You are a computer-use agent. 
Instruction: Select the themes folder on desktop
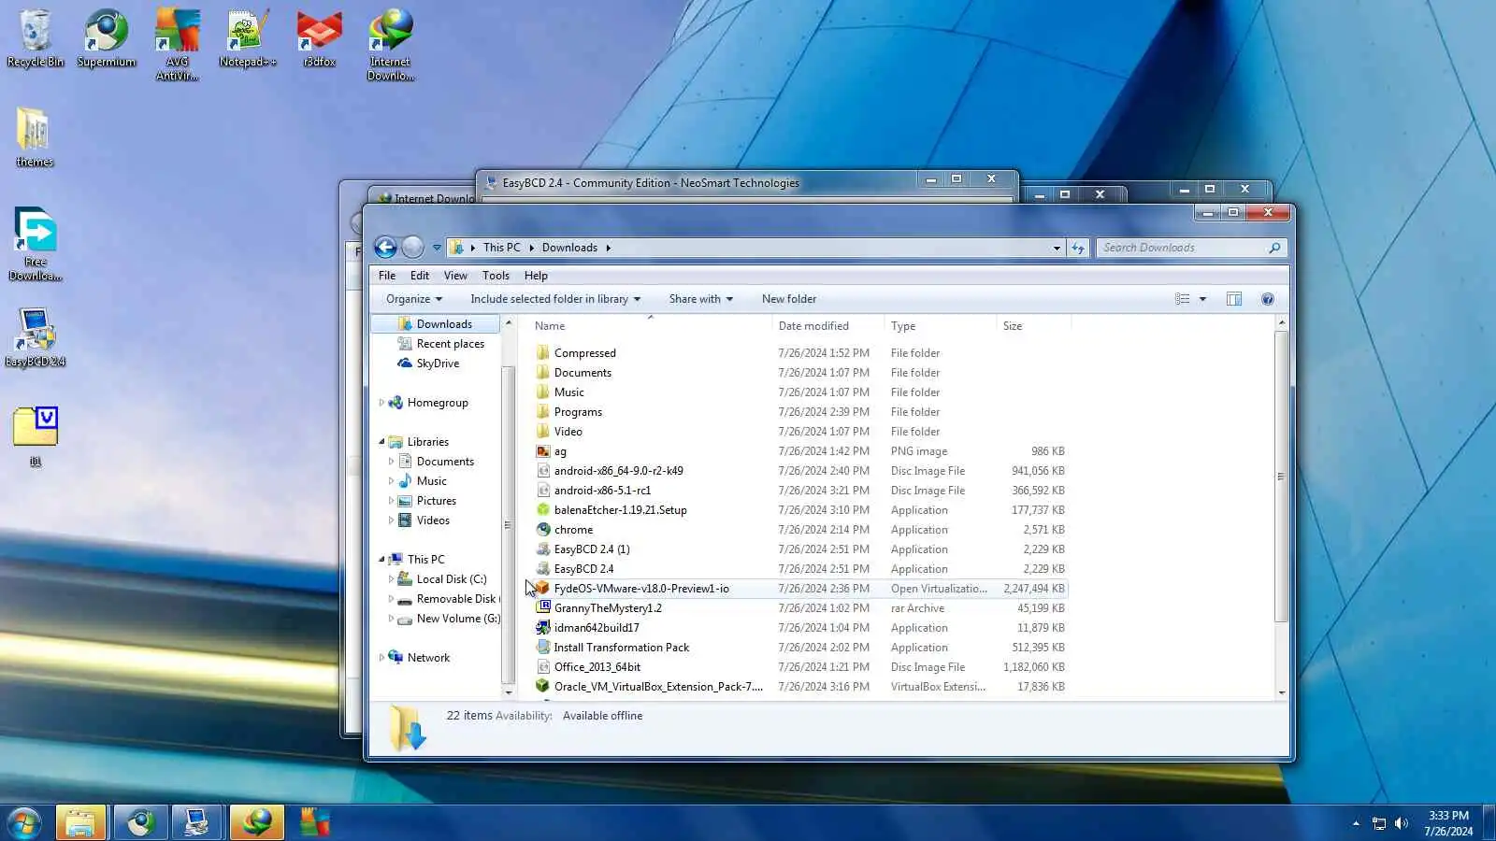35,136
